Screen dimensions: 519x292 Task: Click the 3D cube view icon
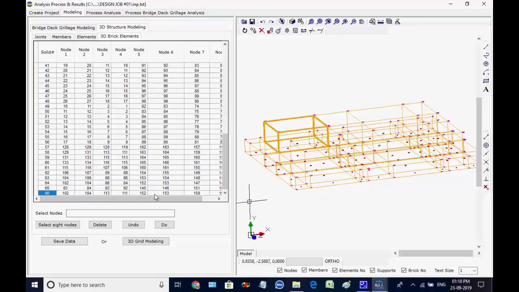pyautogui.click(x=292, y=21)
